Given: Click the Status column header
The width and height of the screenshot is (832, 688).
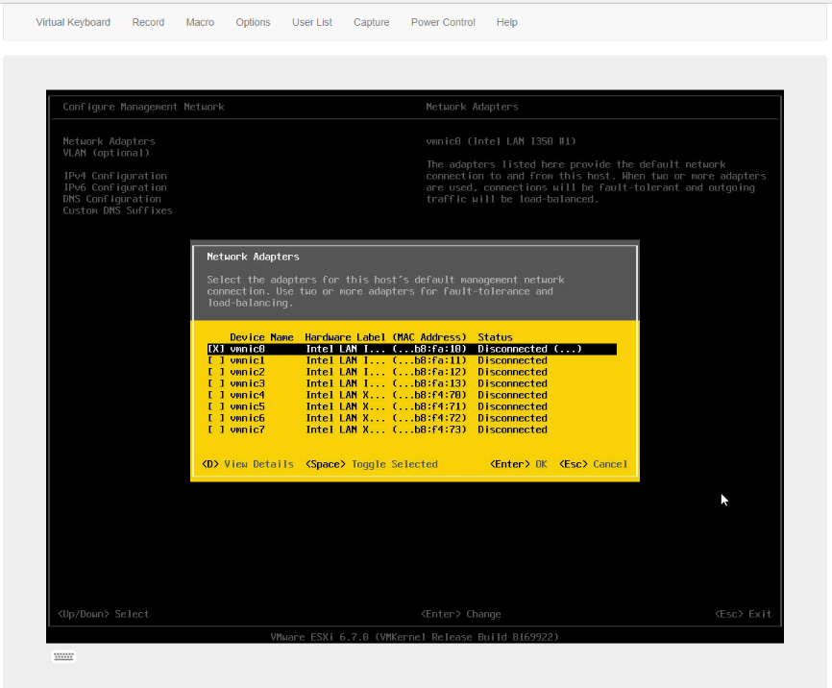Looking at the screenshot, I should pos(495,337).
